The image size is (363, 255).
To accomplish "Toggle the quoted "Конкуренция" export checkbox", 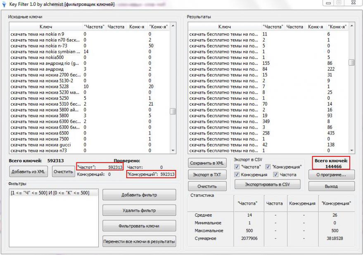I will 268,167.
